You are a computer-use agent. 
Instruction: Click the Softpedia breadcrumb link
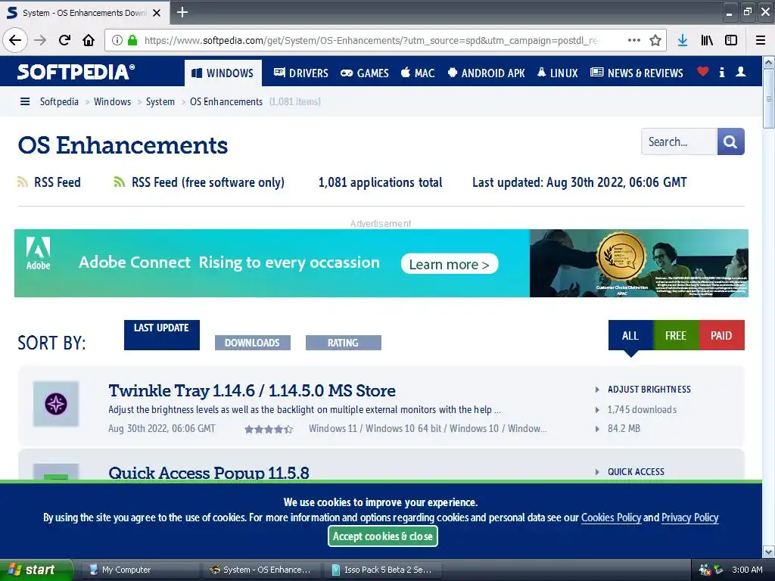tap(59, 101)
